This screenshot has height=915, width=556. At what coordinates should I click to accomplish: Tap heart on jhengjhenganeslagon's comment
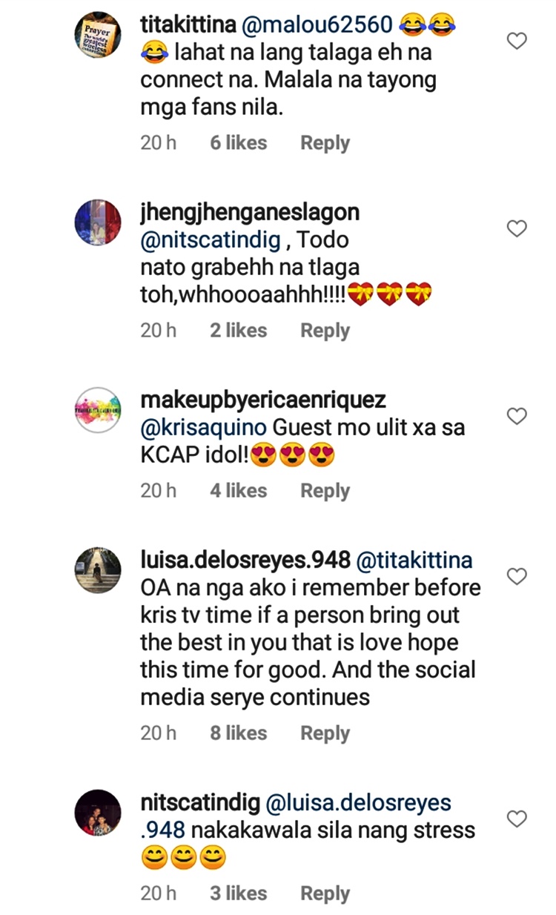(x=517, y=229)
